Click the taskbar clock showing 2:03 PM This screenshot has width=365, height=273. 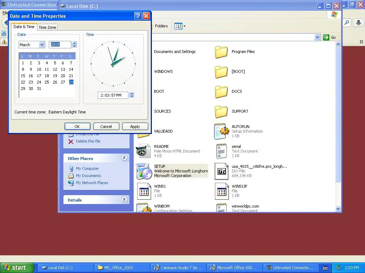coord(351,268)
